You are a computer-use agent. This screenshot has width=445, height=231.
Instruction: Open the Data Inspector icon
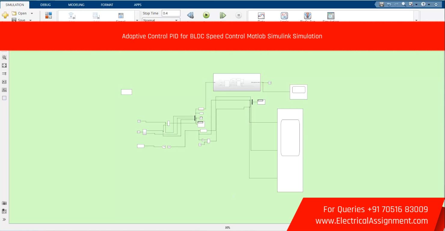(x=261, y=16)
